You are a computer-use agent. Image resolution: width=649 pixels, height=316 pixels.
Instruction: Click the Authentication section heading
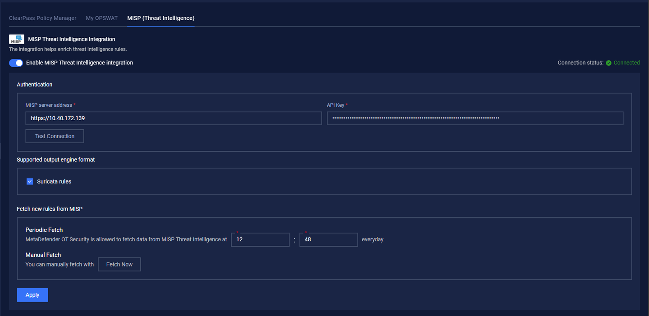35,85
